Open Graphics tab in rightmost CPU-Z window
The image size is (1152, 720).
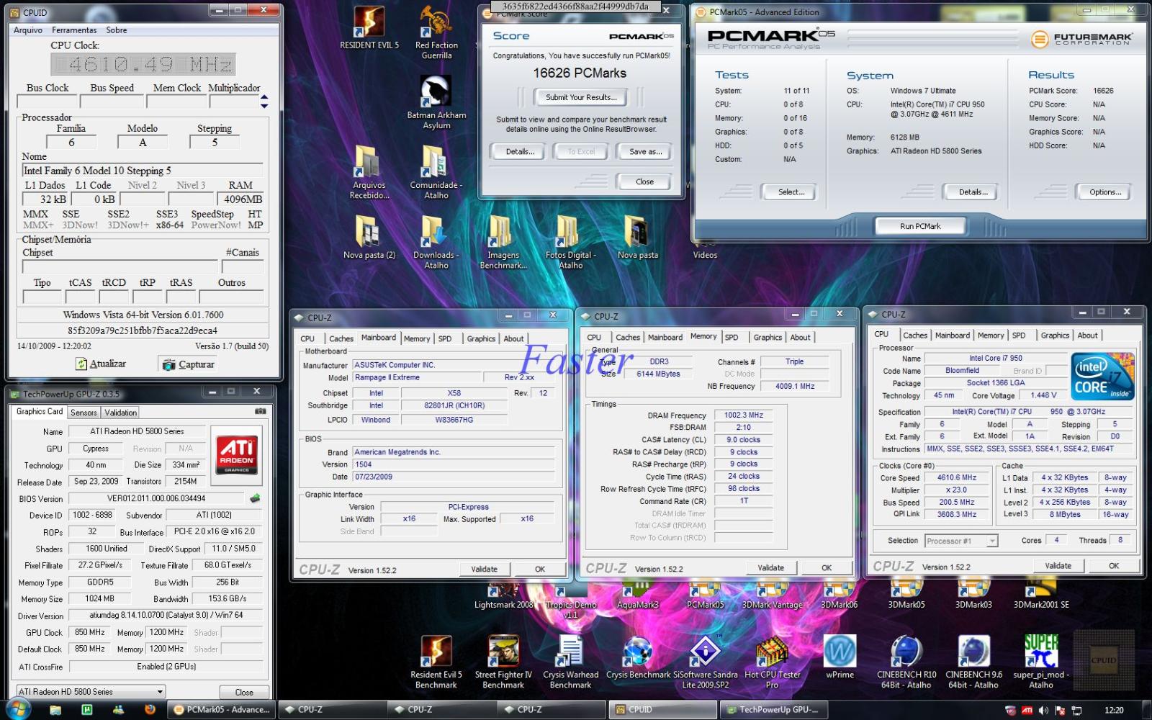[1055, 335]
